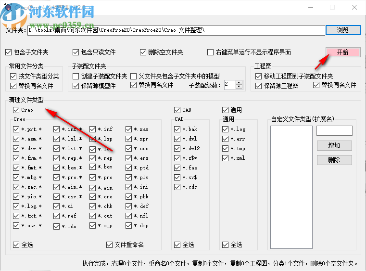Toggle the *.dwl2 CAD file type
This screenshot has height=271, width=366.
coord(177,148)
